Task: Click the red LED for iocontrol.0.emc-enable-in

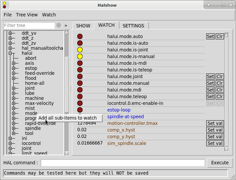Action: point(80,103)
